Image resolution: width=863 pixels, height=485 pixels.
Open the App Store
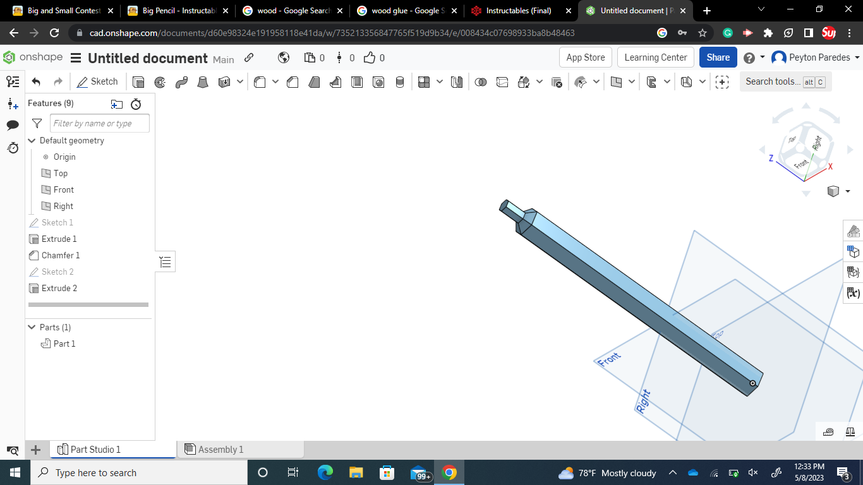point(586,57)
